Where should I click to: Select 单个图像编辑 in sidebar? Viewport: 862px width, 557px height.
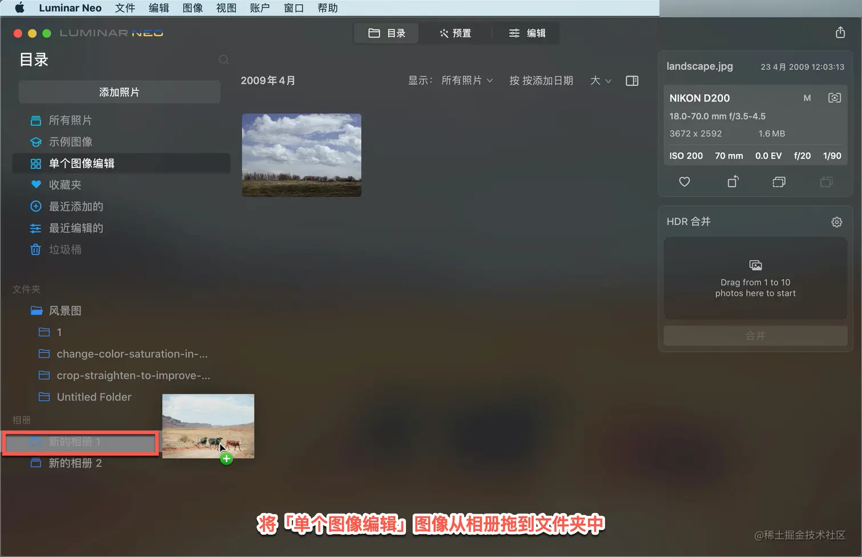point(121,164)
